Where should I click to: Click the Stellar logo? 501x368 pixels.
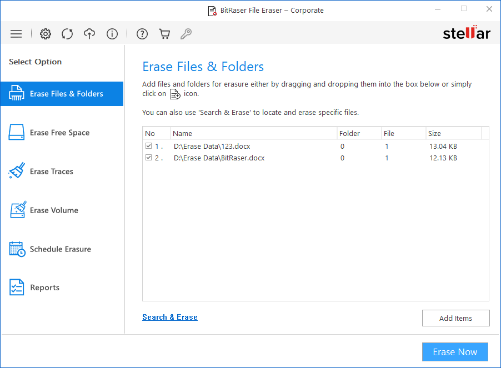point(467,33)
